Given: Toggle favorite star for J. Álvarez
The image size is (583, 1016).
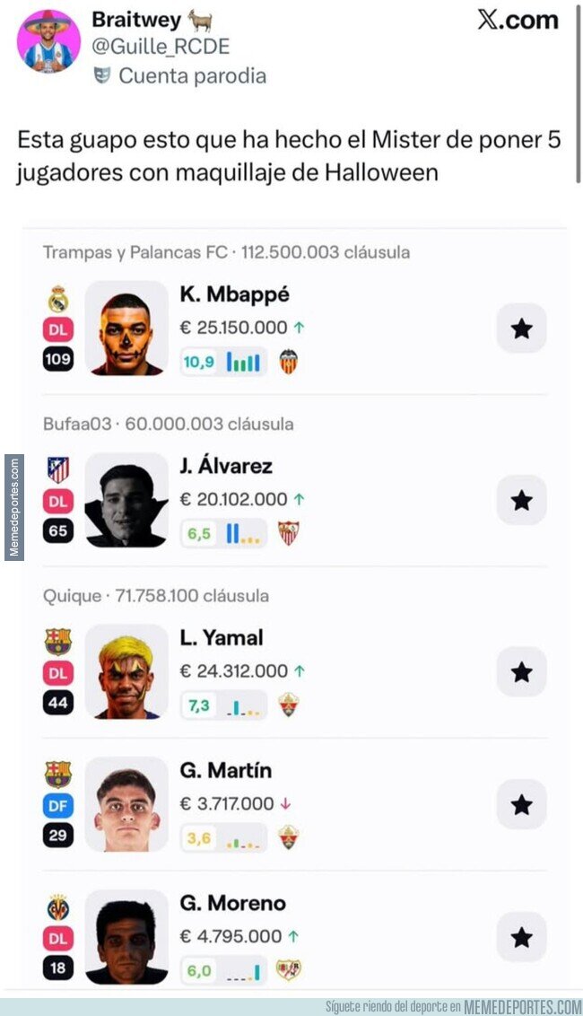Looking at the screenshot, I should tap(521, 500).
